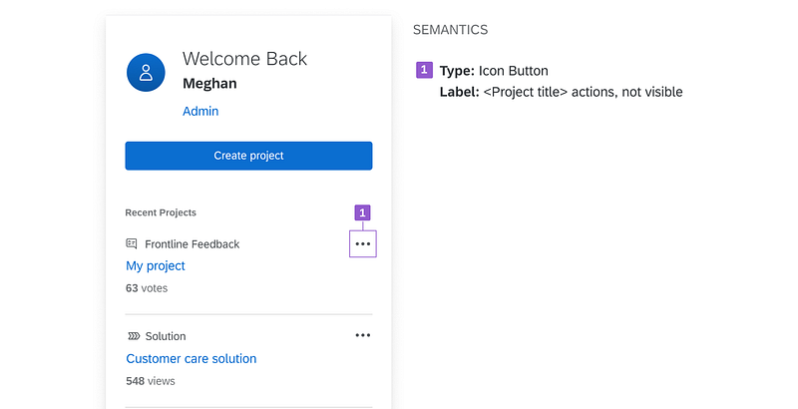Open the Customer care solution link
The width and height of the screenshot is (798, 409).
(192, 358)
